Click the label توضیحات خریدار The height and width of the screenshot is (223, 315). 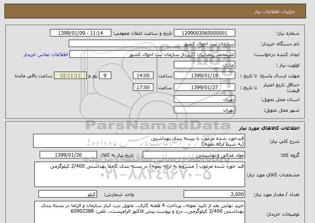(x=283, y=214)
